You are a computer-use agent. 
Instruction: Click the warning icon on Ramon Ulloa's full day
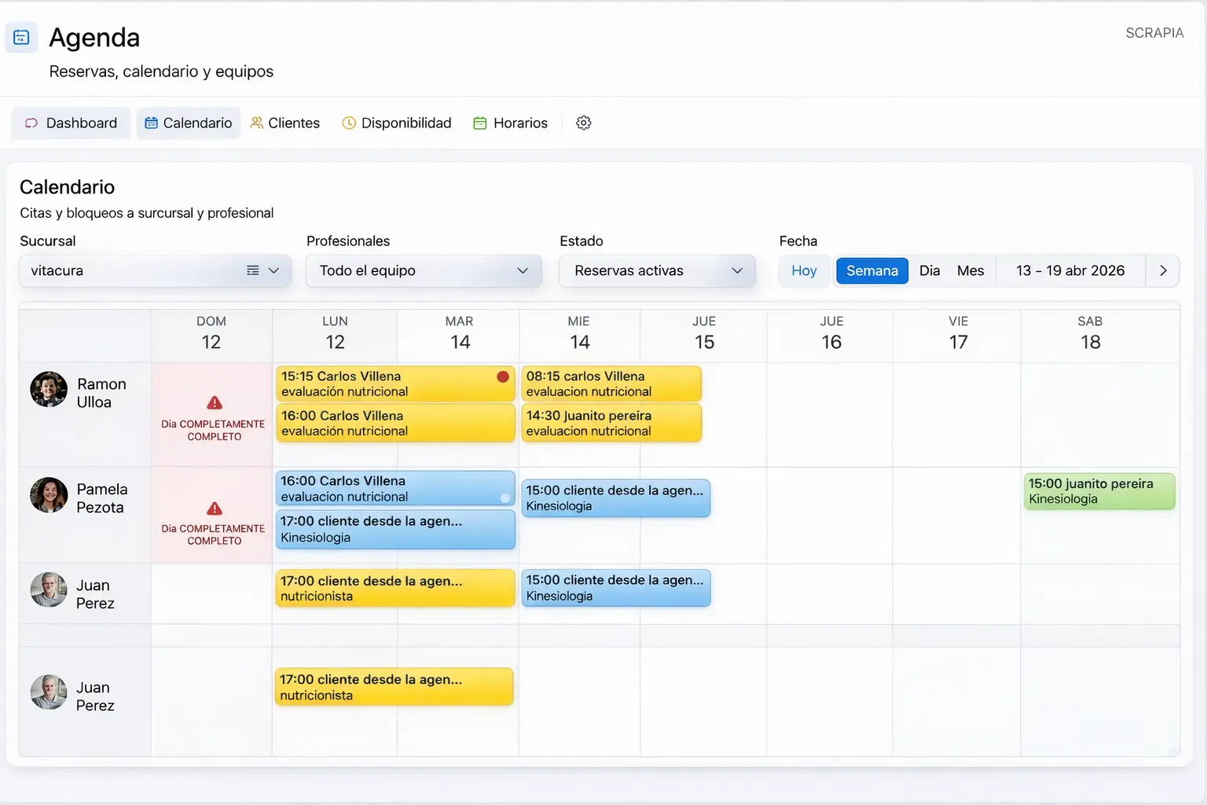(211, 403)
